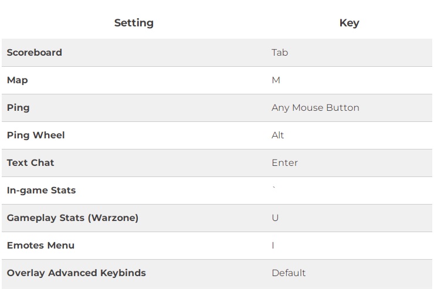This screenshot has width=434, height=289.
Task: Click the Any Mouse Button value
Action: click(316, 108)
